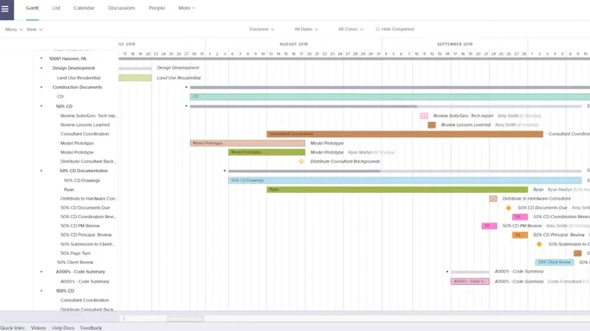590x331 pixels.
Task: Click the Distribute to Hardware Consultant chart label
Action: [536, 199]
